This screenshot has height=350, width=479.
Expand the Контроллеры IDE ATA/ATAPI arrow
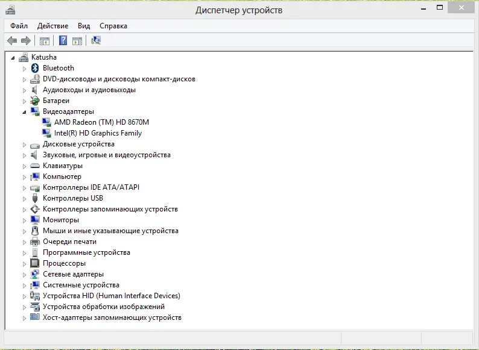(24, 188)
